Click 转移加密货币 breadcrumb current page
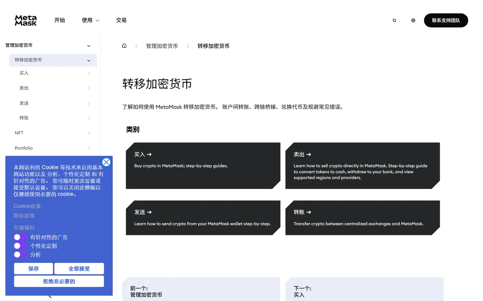 click(x=213, y=46)
